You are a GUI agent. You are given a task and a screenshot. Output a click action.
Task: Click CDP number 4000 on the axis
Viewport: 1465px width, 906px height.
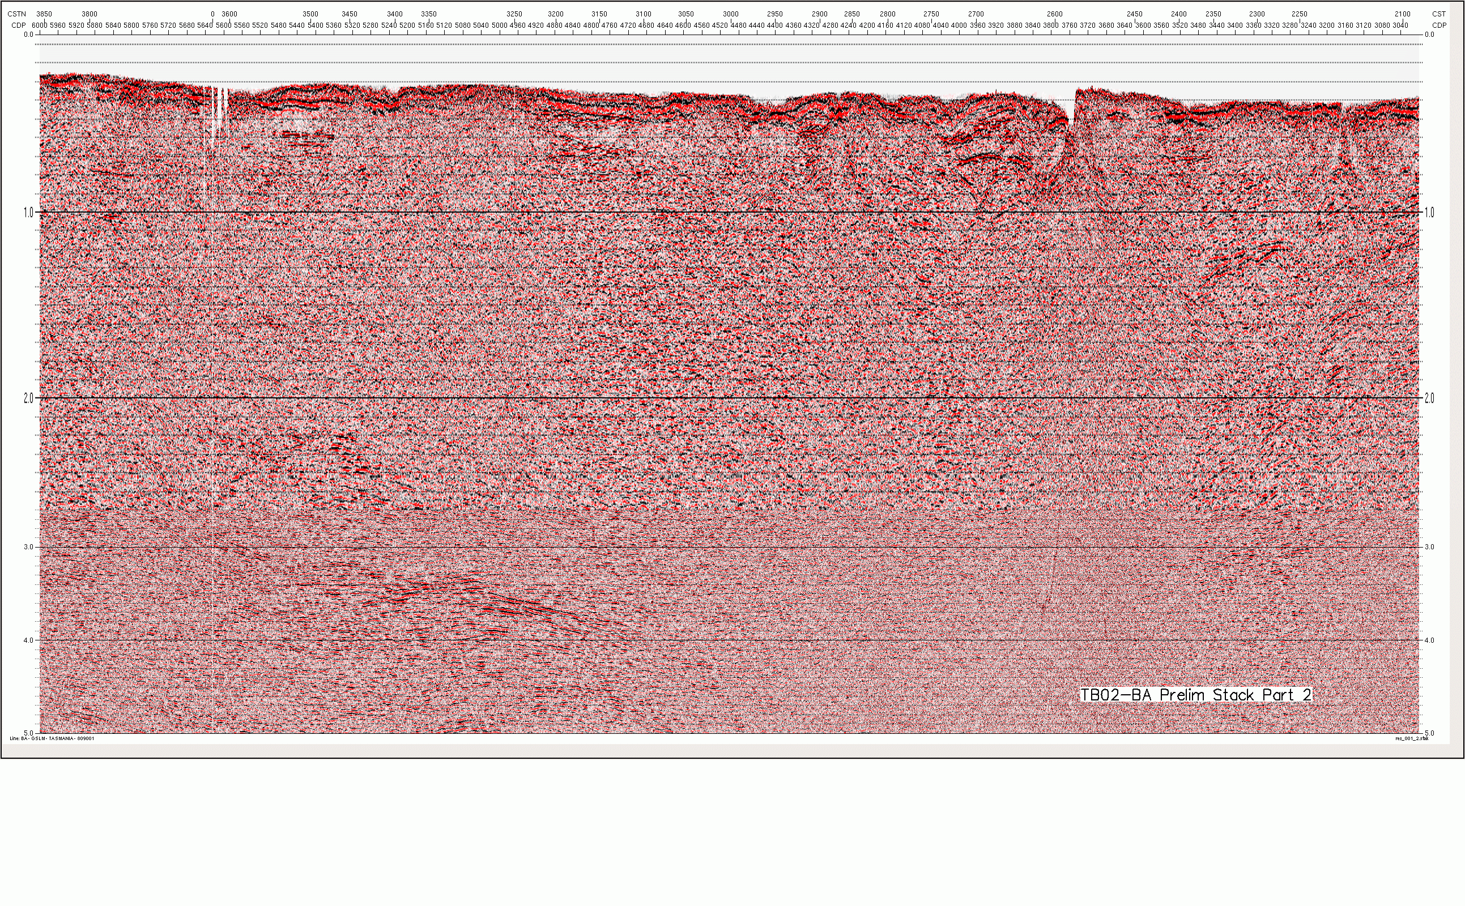959,25
